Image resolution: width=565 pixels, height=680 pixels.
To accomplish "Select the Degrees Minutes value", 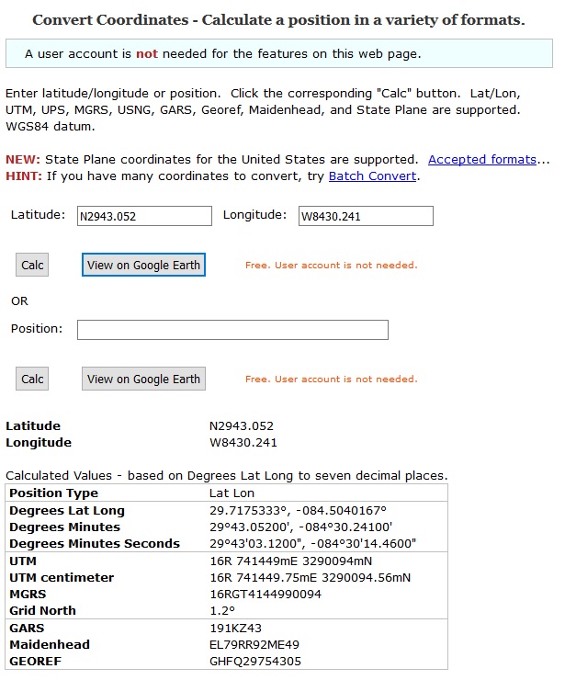I will tap(301, 527).
